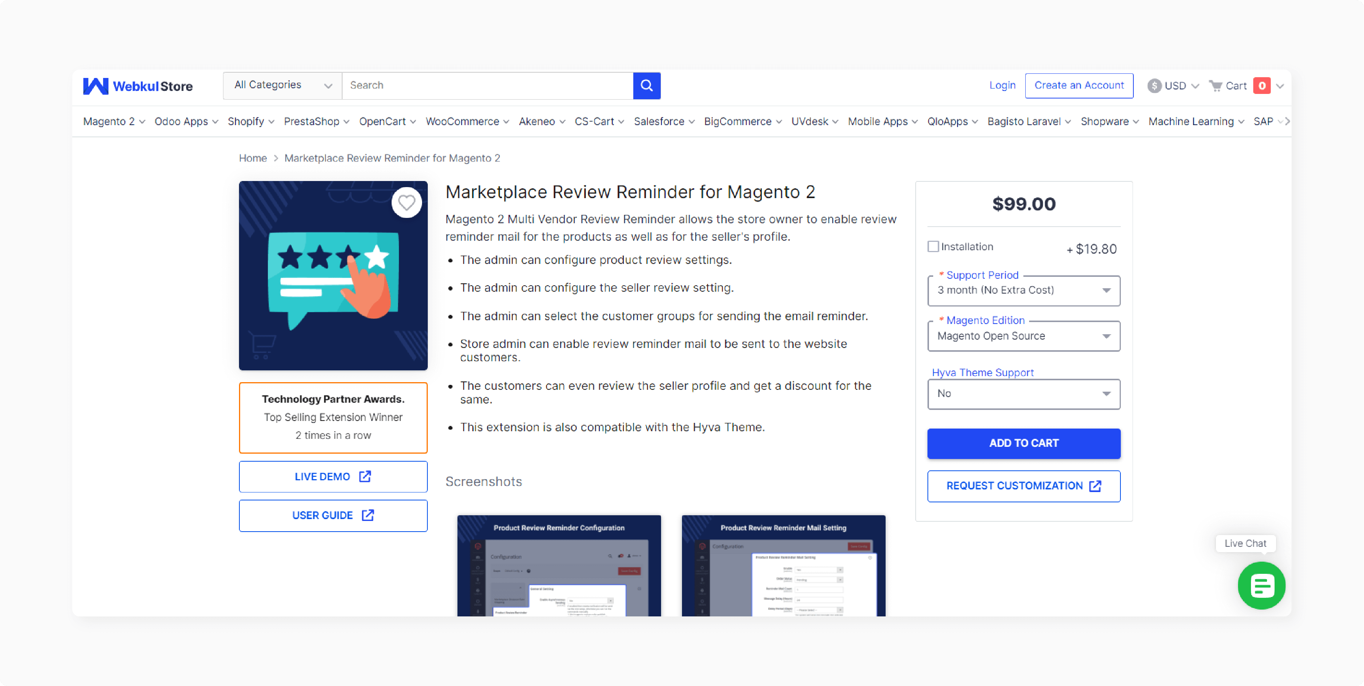Expand the WooCommerce menu
This screenshot has height=686, width=1364.
[468, 122]
